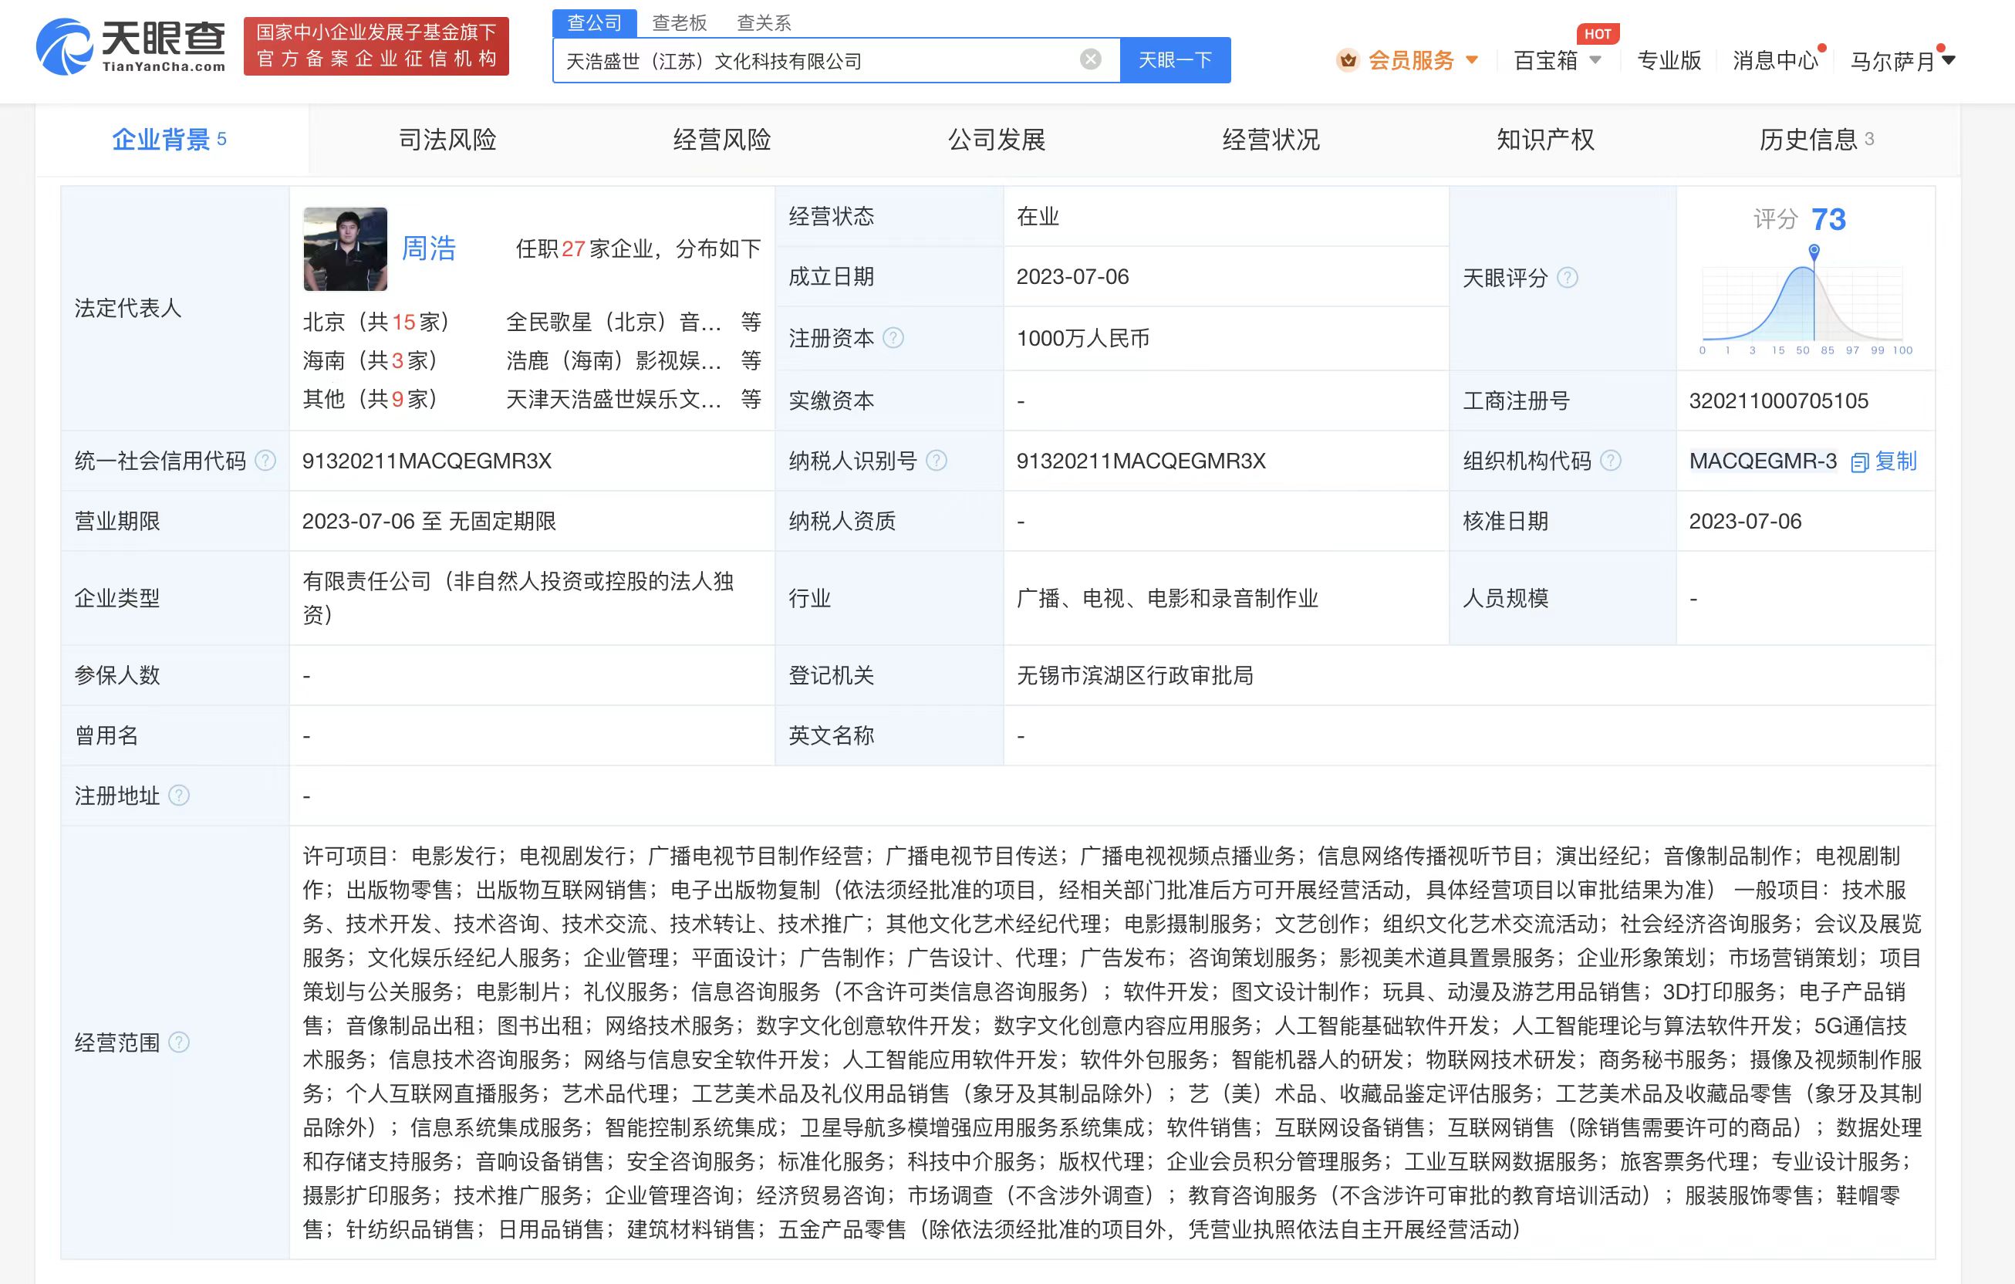This screenshot has width=2015, height=1284.
Task: Open the 知识产权 tab
Action: tap(1545, 139)
